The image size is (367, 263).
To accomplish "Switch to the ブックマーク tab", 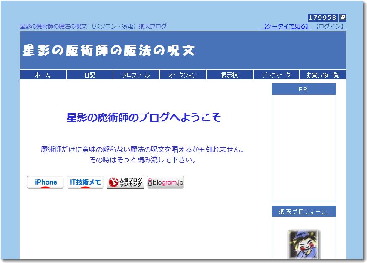I will (276, 74).
